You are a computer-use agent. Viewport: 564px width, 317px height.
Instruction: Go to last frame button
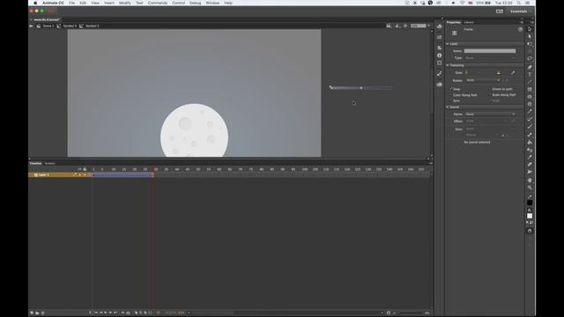115,313
